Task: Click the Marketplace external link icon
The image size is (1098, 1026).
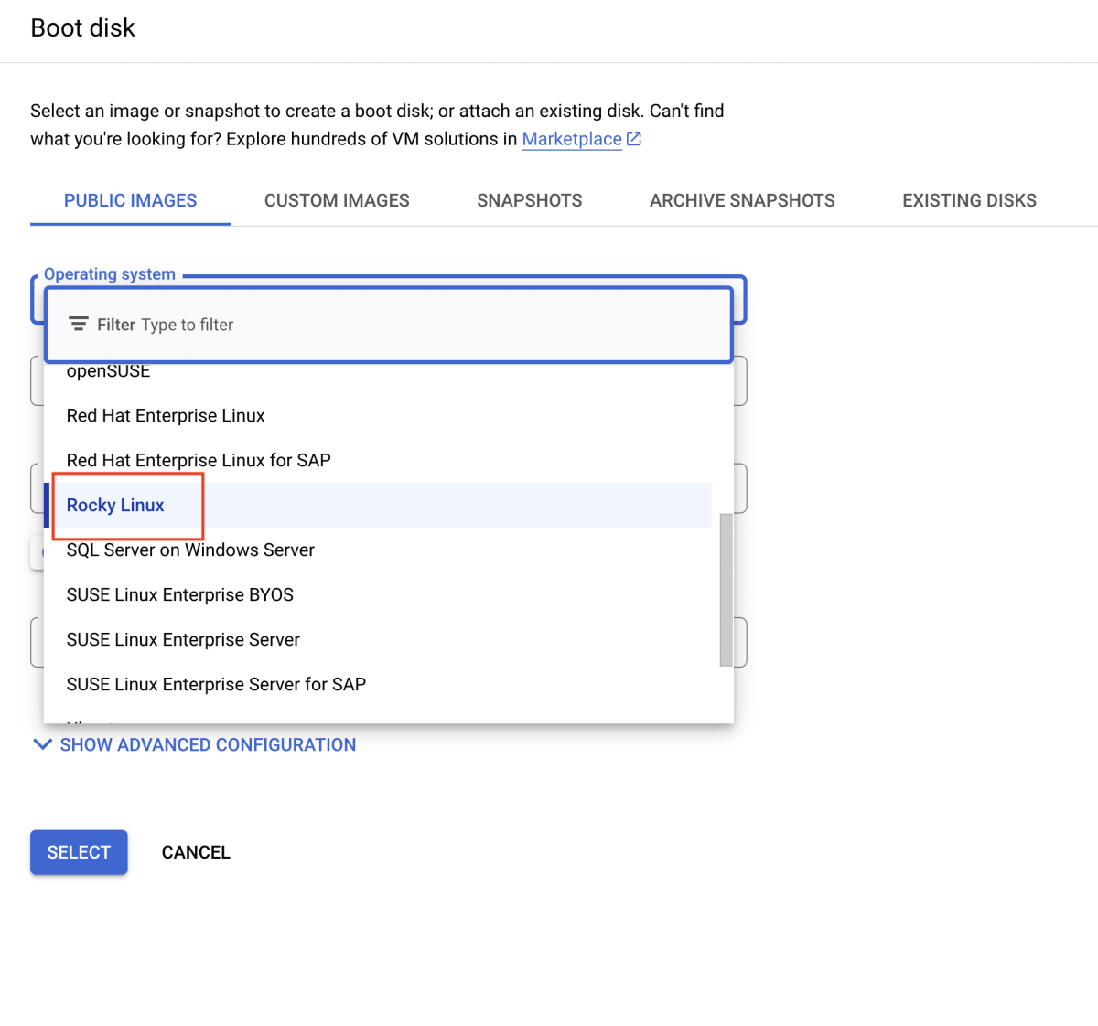Action: pos(634,139)
